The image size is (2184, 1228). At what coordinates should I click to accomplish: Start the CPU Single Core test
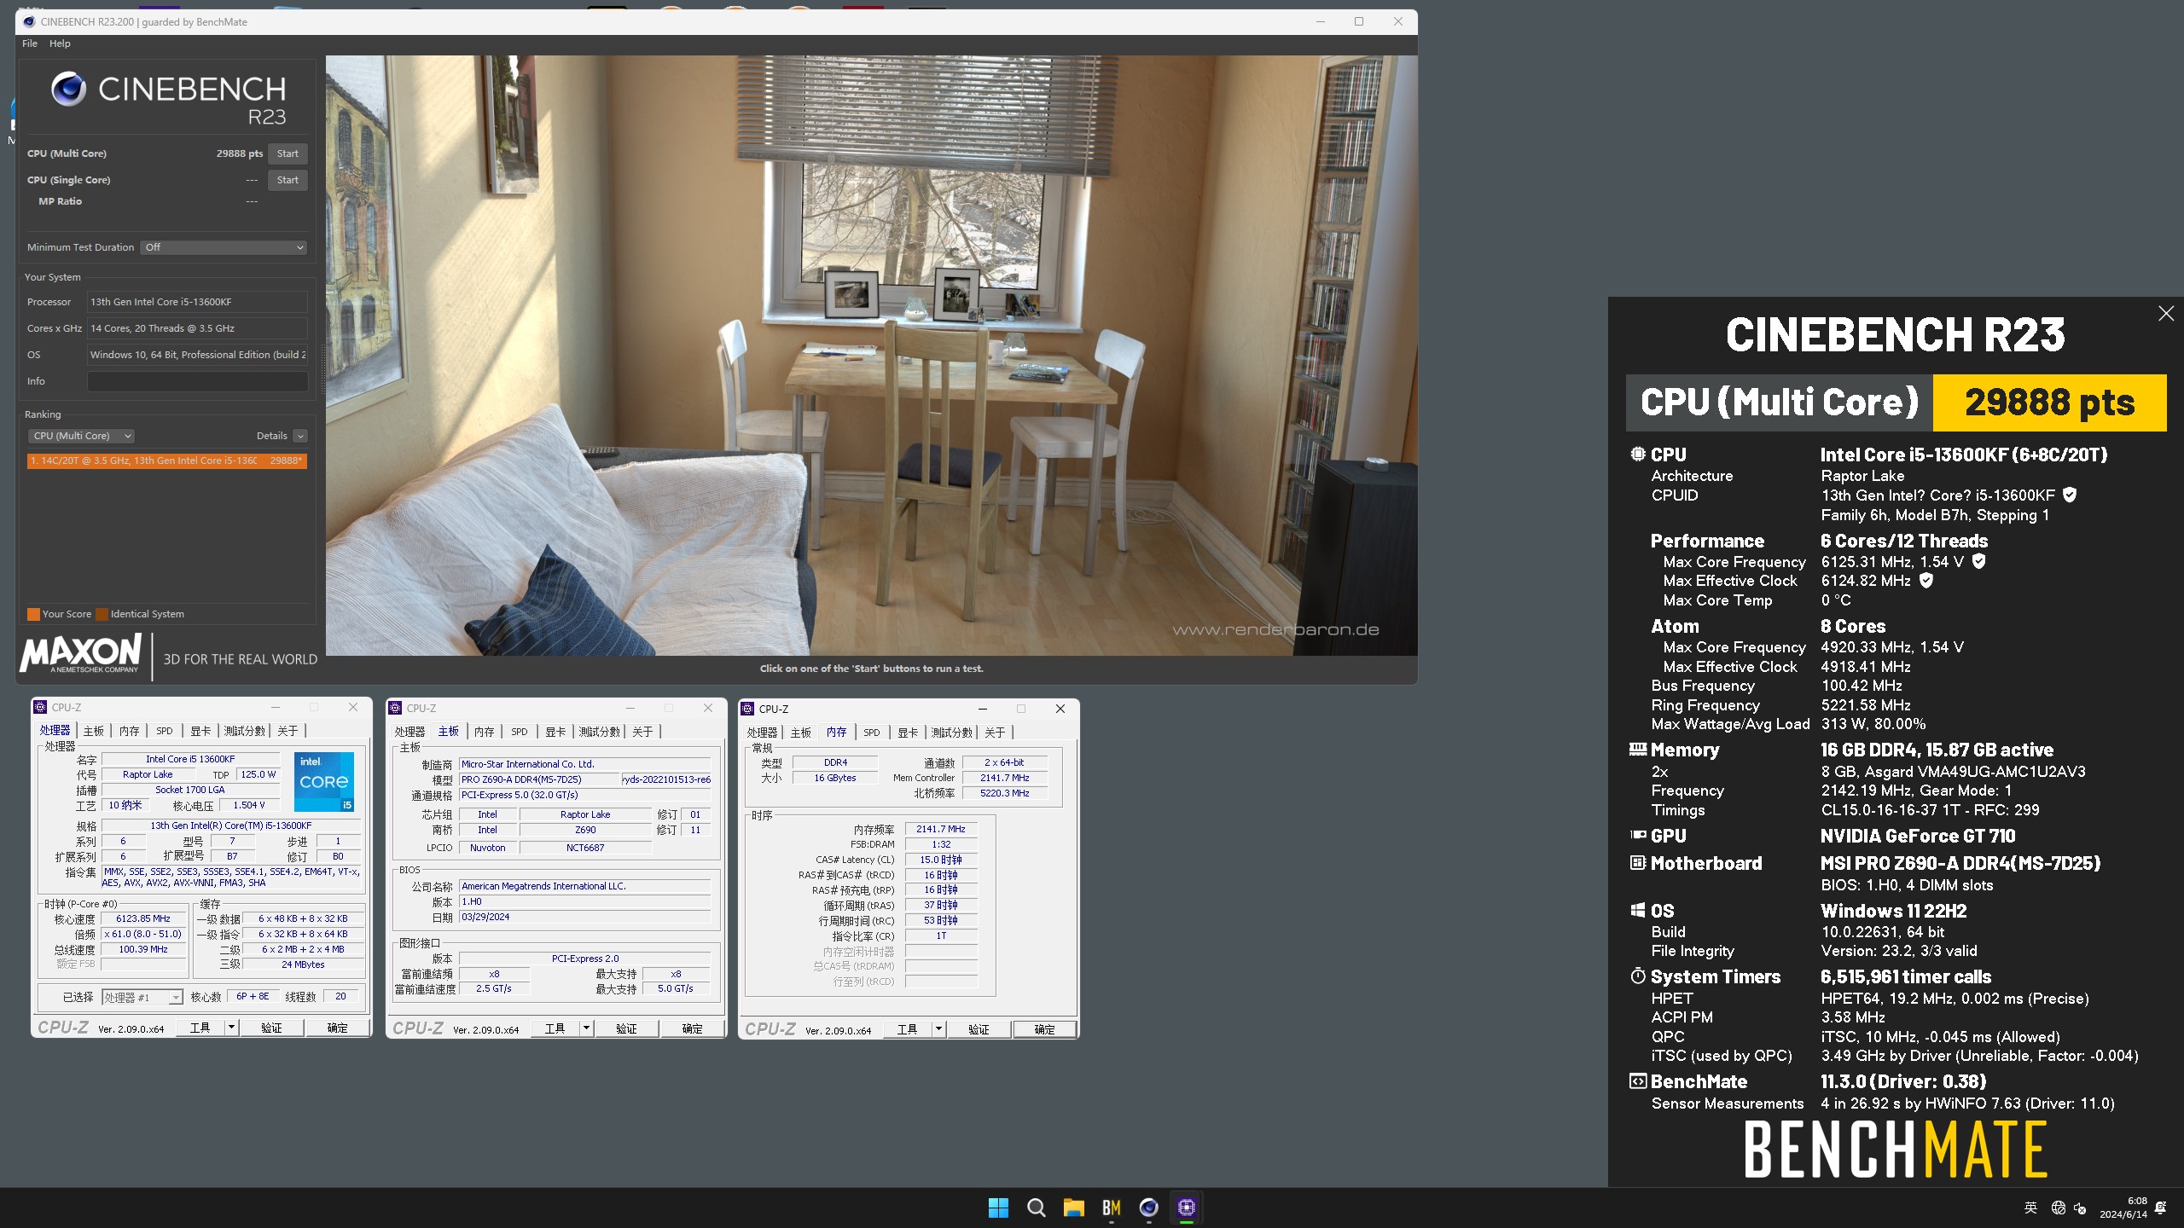click(288, 180)
